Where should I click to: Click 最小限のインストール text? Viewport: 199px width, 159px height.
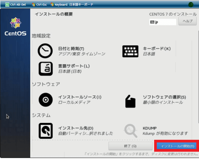(163, 102)
